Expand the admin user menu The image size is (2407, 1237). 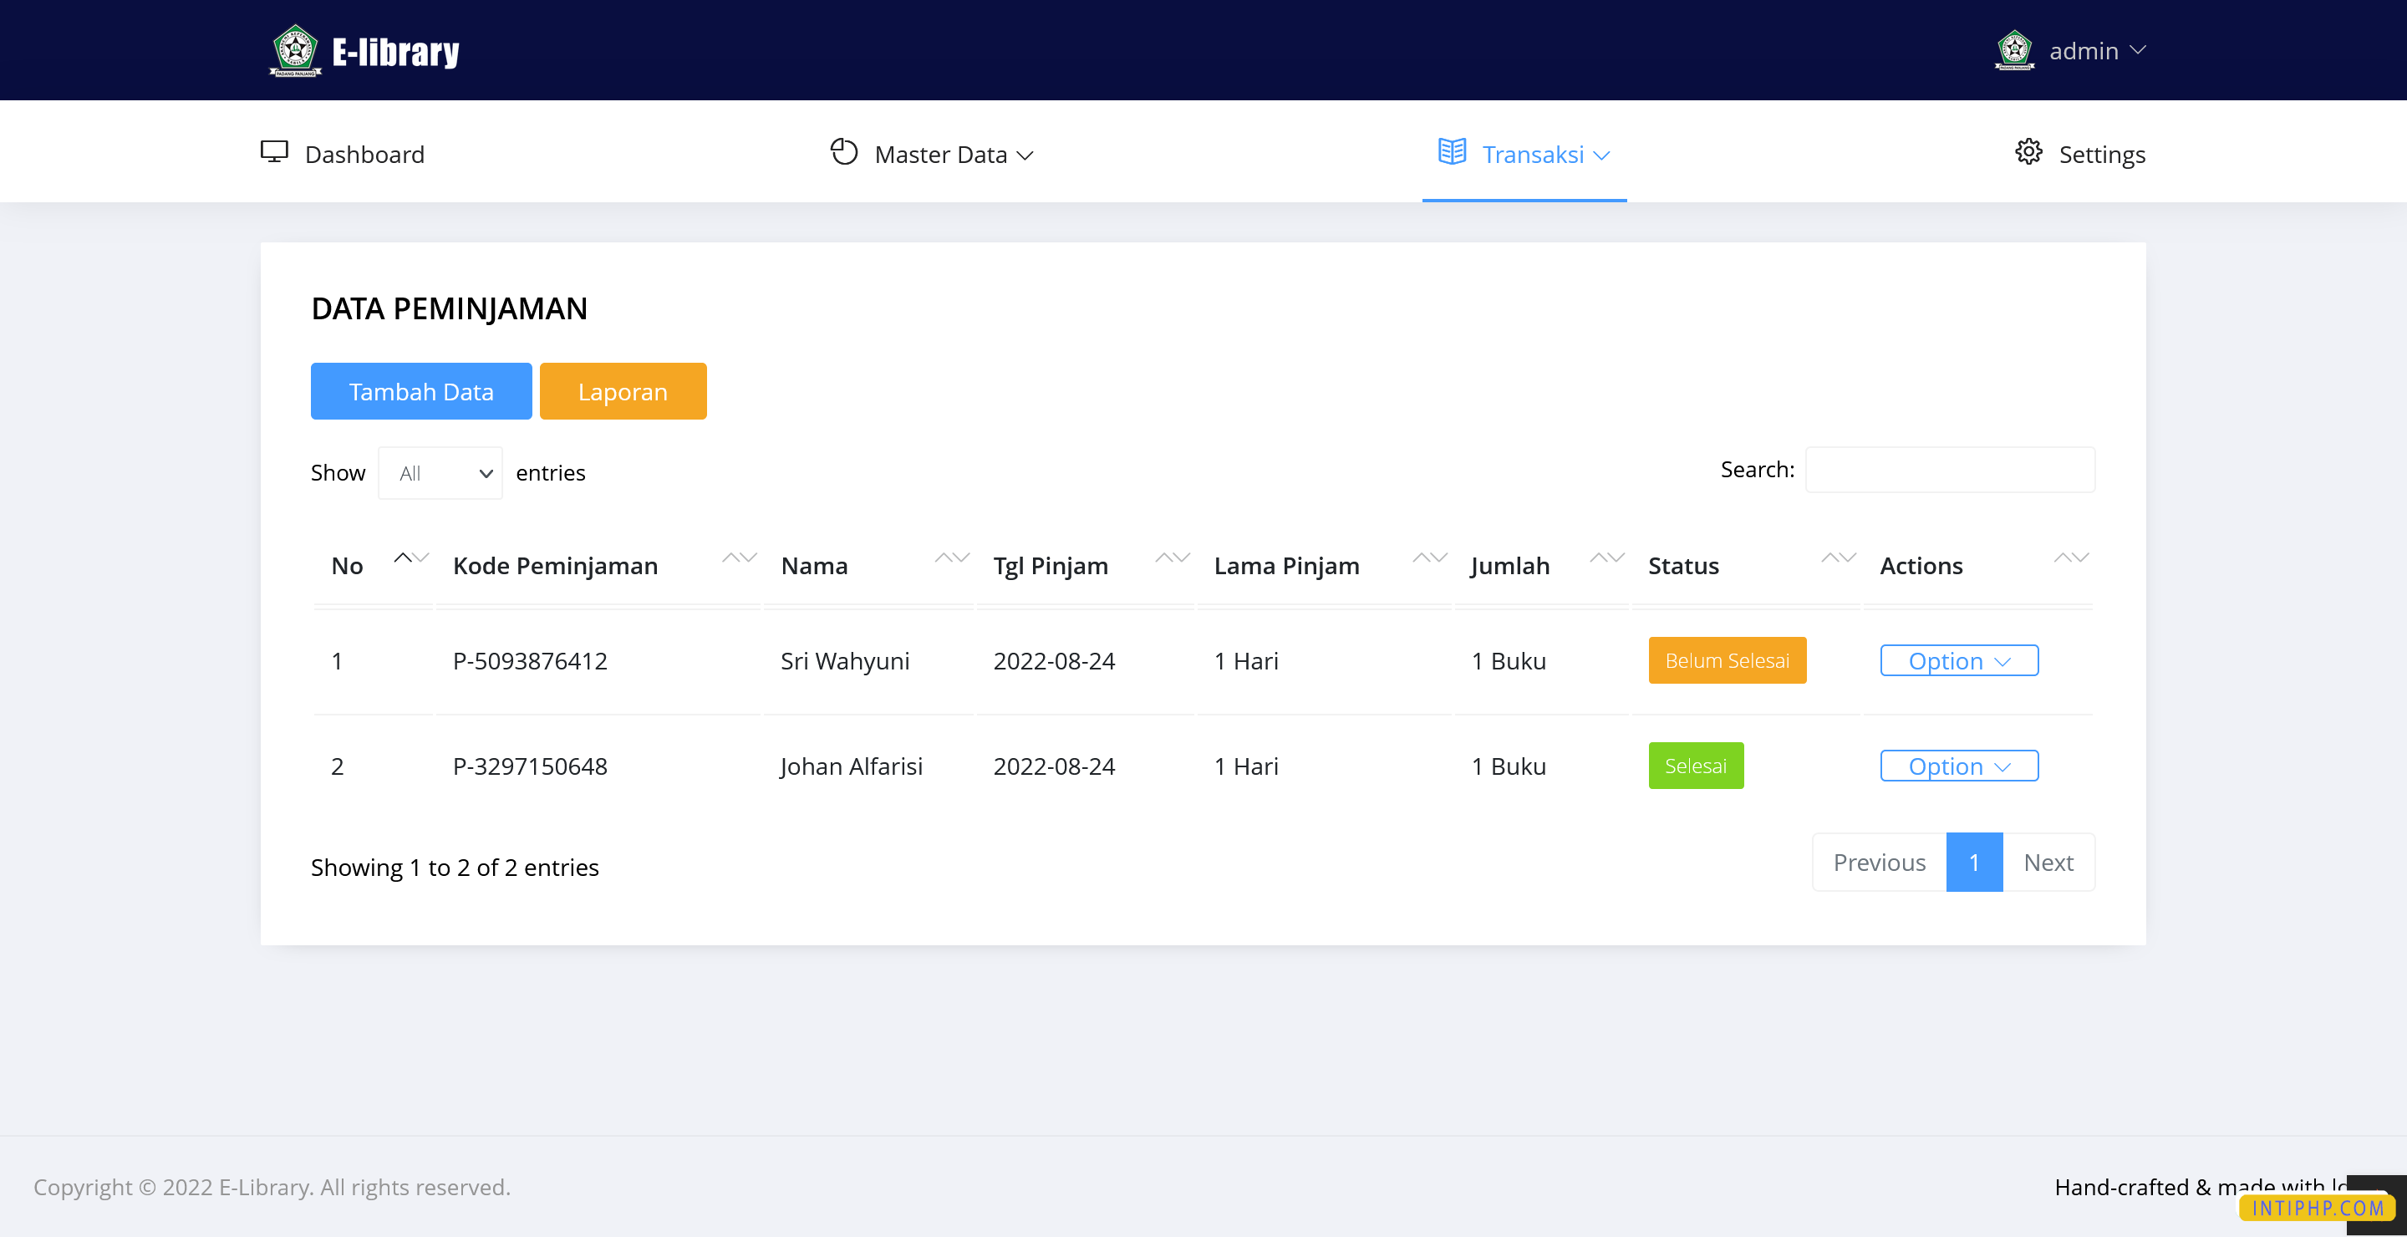(x=2096, y=50)
